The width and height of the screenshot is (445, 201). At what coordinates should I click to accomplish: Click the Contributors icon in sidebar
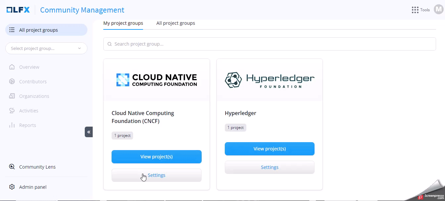[x=12, y=82]
